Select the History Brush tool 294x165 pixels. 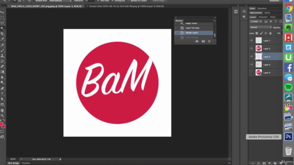[2, 61]
